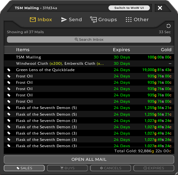Click Switch to WoW UI button
Image resolution: width=178 pixels, height=175 pixels.
pos(129,8)
